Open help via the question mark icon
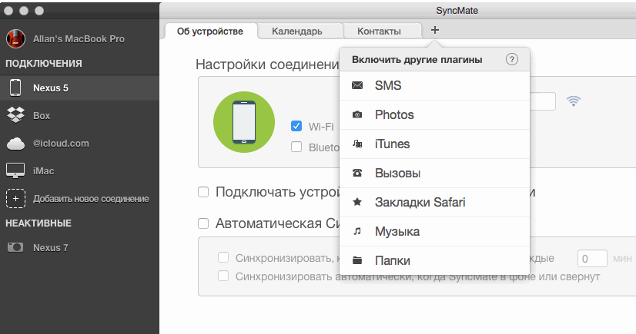The image size is (636, 334). [x=512, y=59]
